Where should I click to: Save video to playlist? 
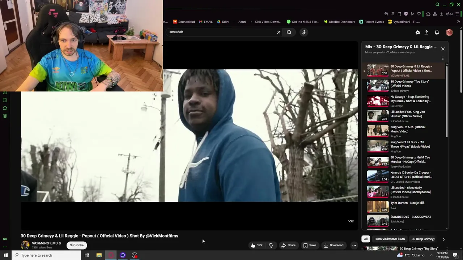point(309,245)
